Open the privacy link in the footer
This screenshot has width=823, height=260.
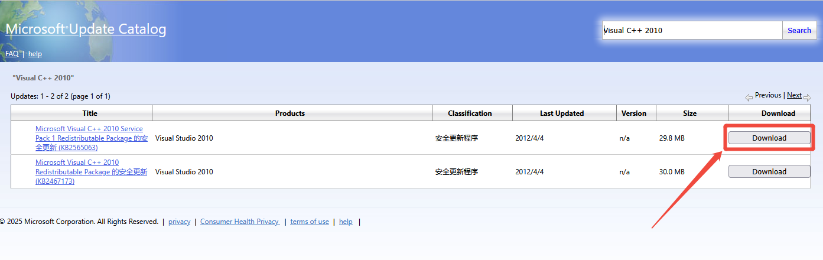click(x=179, y=222)
